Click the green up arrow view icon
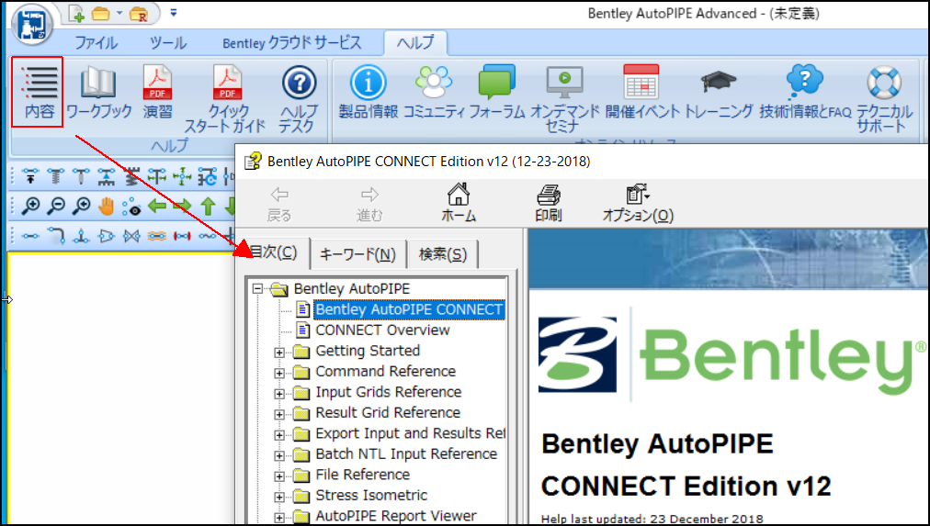Image resolution: width=930 pixels, height=526 pixels. coord(208,207)
